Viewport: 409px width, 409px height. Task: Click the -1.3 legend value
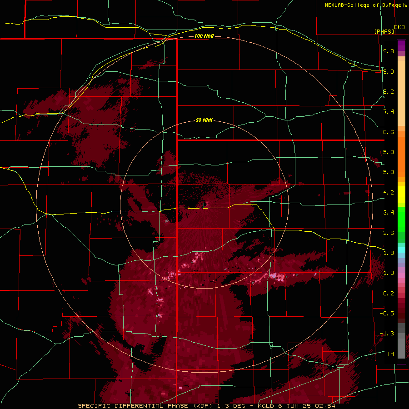387,334
